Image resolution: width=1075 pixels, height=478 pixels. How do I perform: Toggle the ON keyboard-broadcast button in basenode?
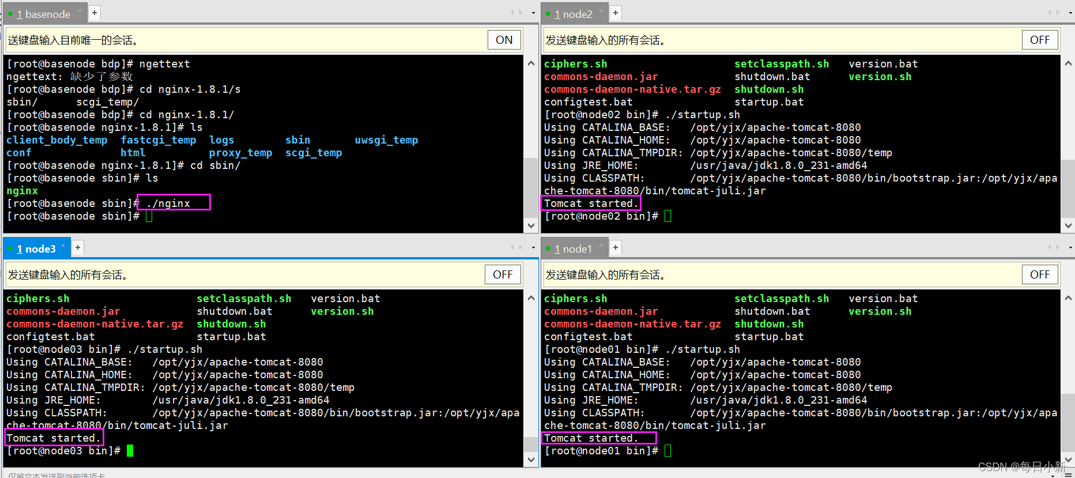click(504, 40)
